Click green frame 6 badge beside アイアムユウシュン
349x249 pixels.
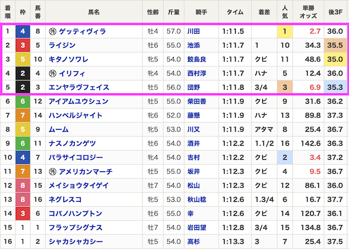[x=23, y=102]
